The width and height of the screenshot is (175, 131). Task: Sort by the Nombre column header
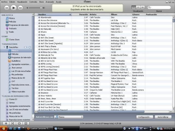pyautogui.click(x=54, y=14)
